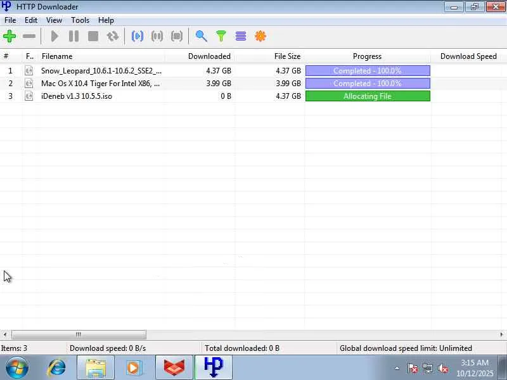
Task: Click the green Add URL plus icon
Action: [10, 36]
